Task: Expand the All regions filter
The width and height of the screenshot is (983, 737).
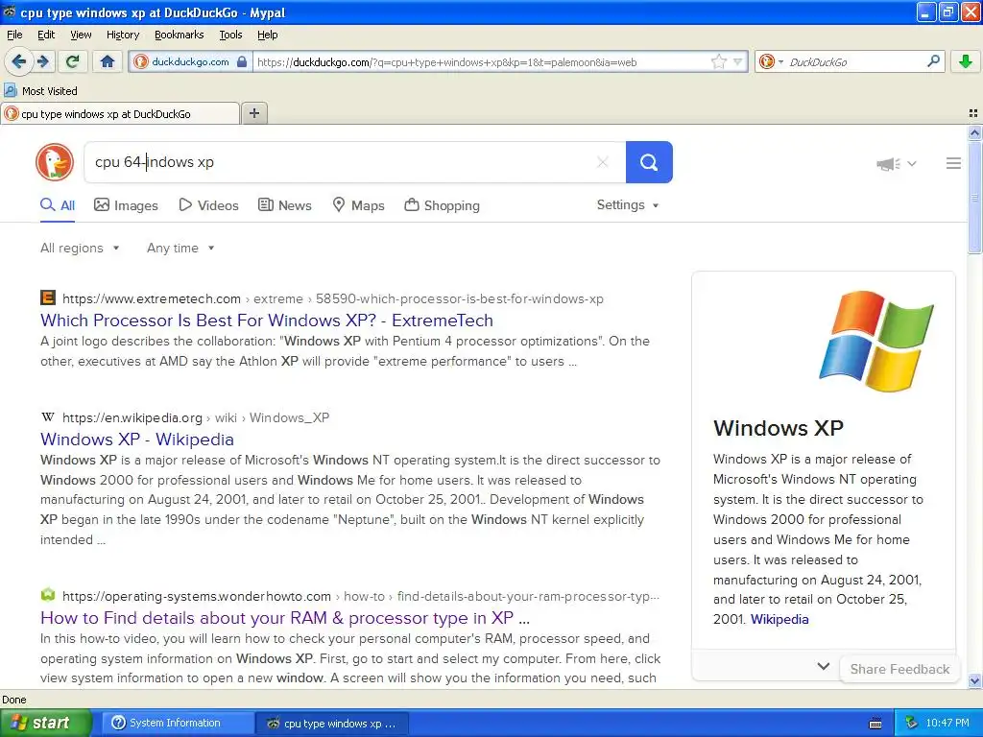Action: [80, 249]
